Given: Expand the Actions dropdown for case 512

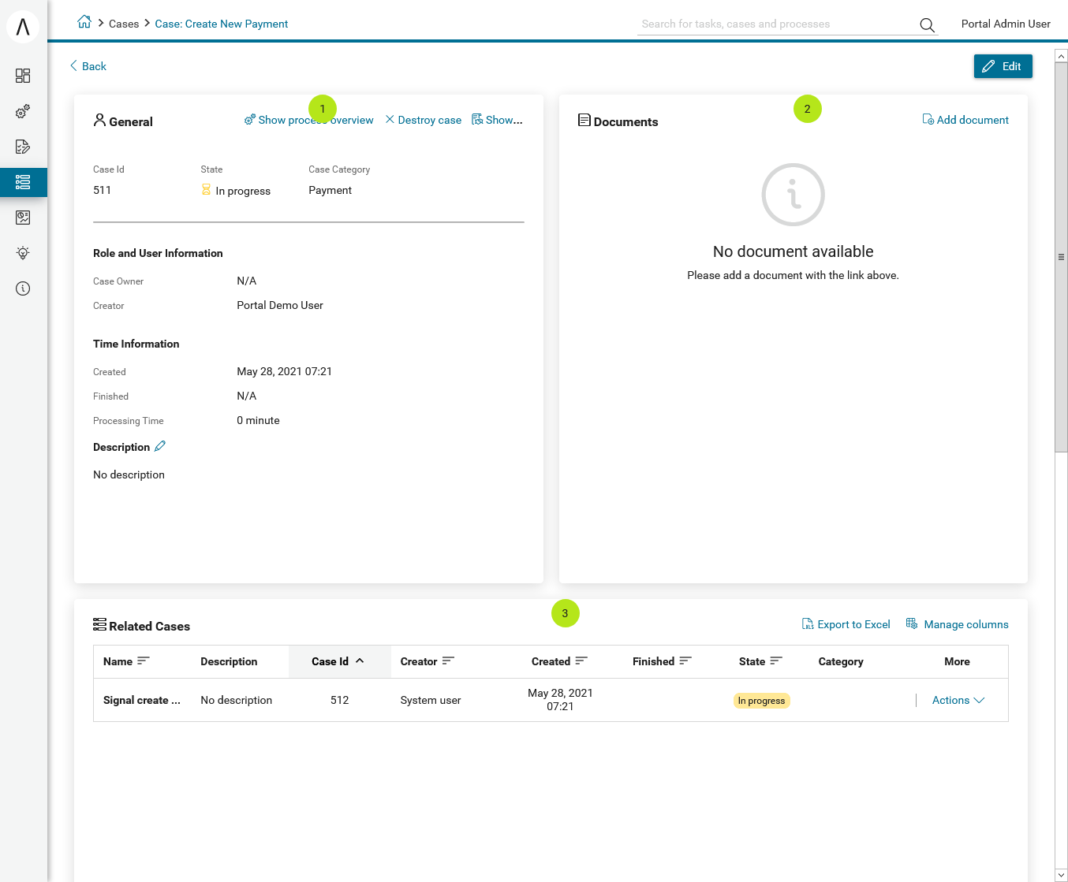Looking at the screenshot, I should point(958,700).
